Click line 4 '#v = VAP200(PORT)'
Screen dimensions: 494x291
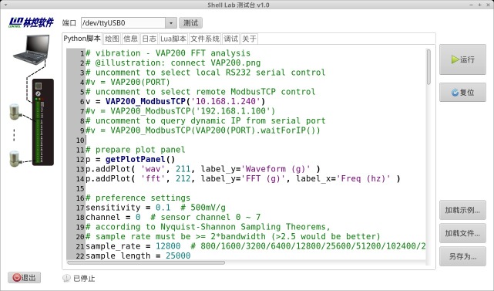pos(128,82)
